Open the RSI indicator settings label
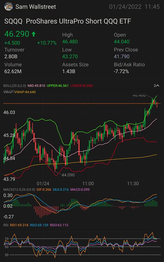 6,225
